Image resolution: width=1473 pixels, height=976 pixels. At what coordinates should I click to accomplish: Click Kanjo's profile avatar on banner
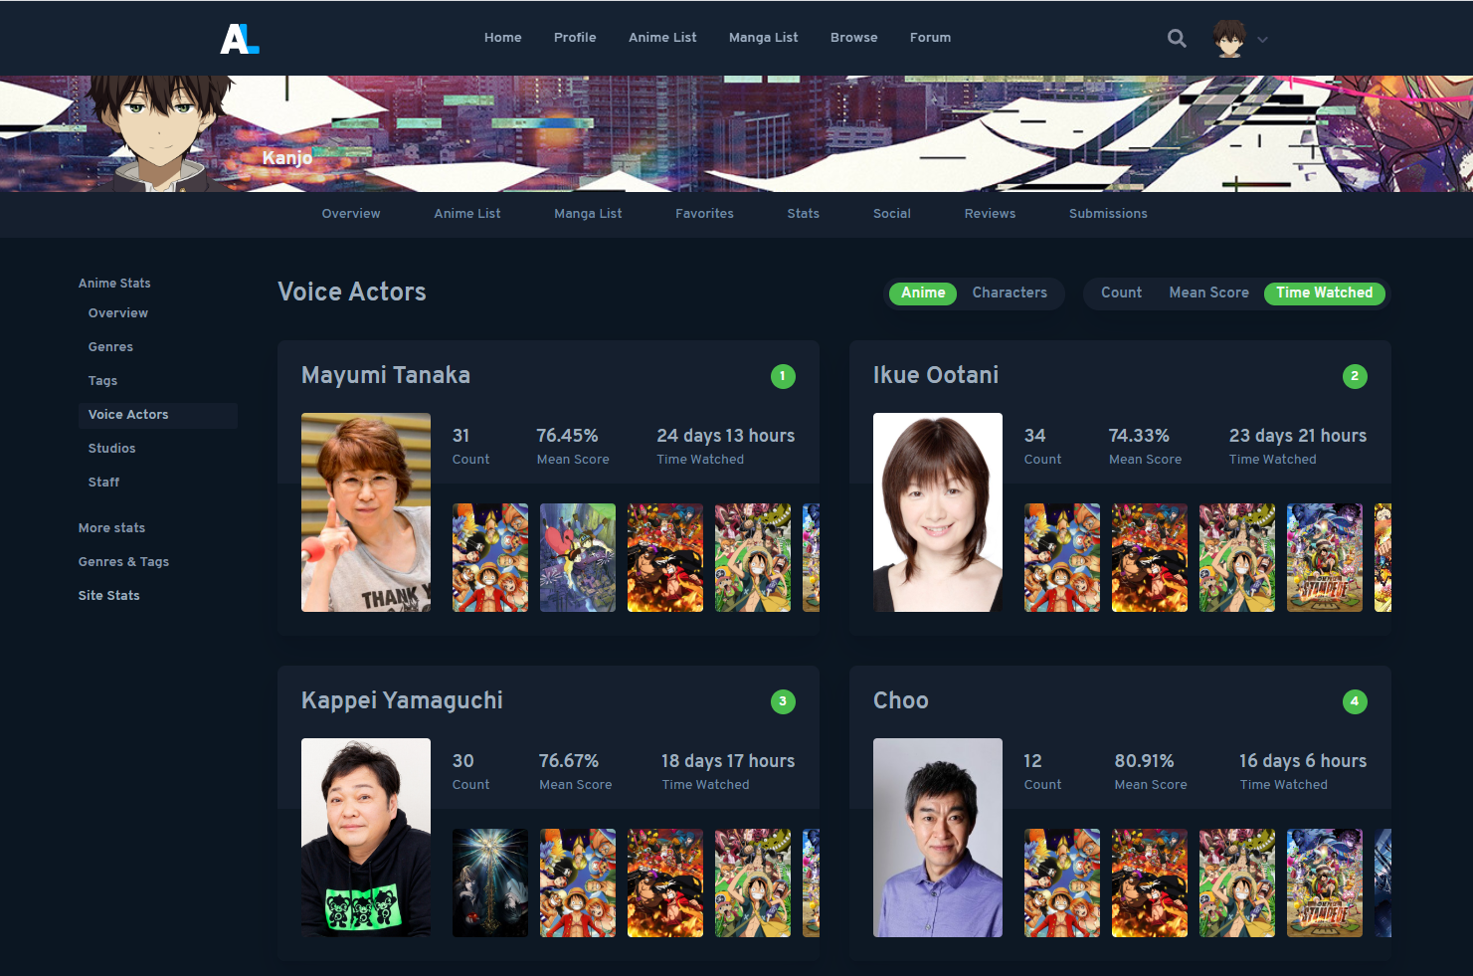tap(159, 133)
